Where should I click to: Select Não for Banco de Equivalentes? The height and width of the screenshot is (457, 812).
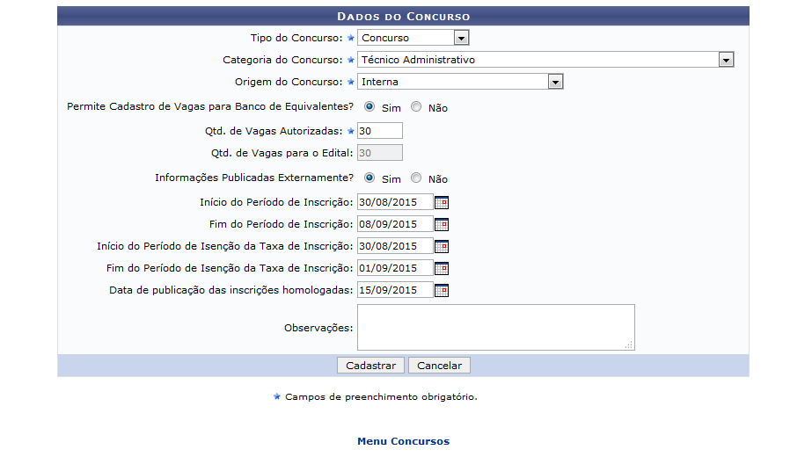416,107
